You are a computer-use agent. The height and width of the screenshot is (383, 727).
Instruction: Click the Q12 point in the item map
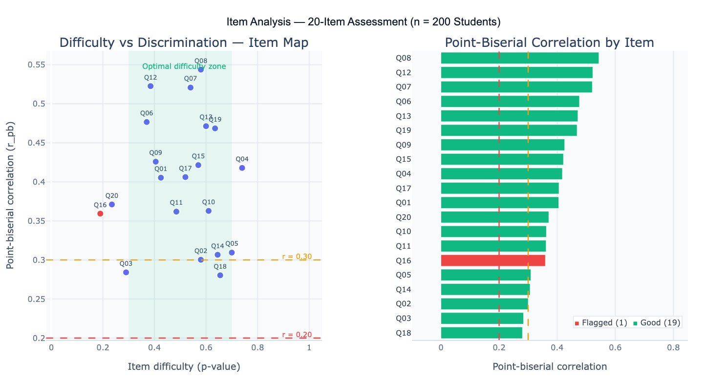click(x=150, y=86)
